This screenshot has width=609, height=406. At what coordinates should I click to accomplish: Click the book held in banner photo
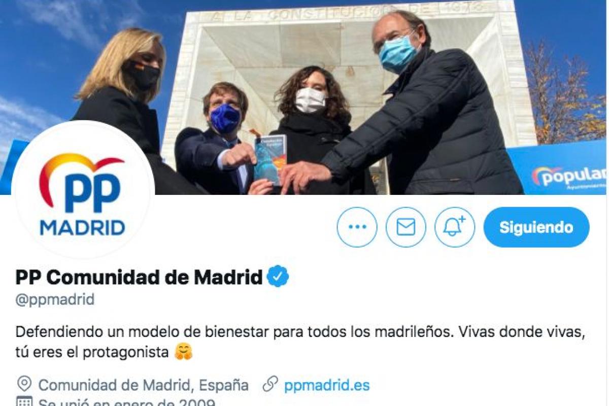click(270, 159)
